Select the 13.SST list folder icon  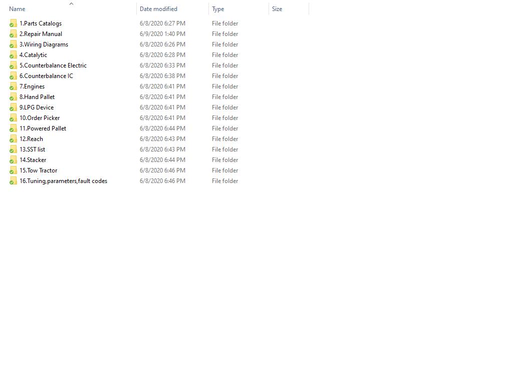pos(13,149)
